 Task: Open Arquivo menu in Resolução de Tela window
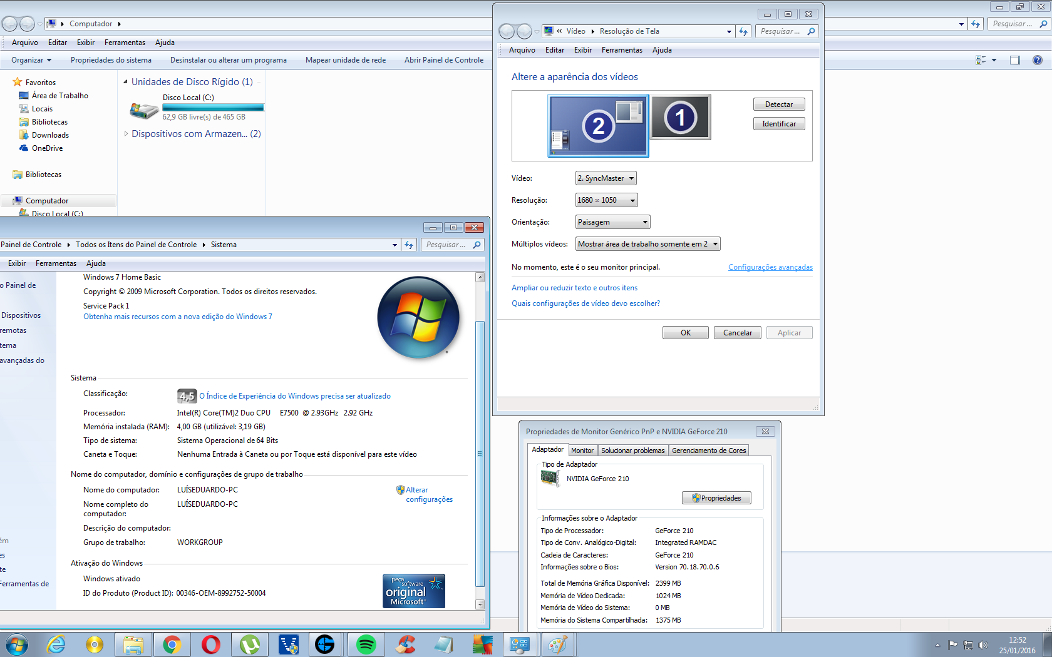coord(522,50)
